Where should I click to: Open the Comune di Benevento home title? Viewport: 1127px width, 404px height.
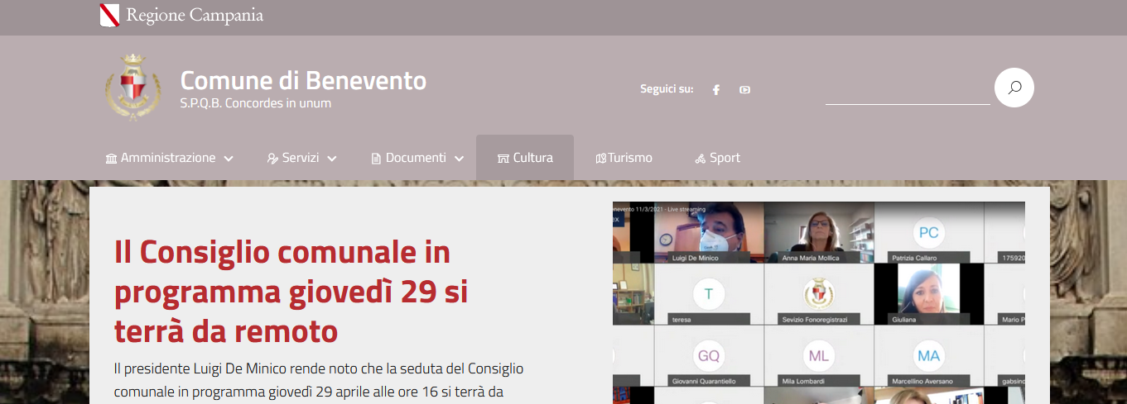(303, 80)
